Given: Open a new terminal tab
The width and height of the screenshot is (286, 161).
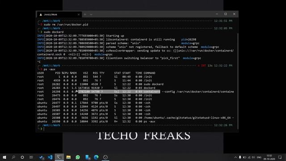Looking at the screenshot, I should point(85,14).
